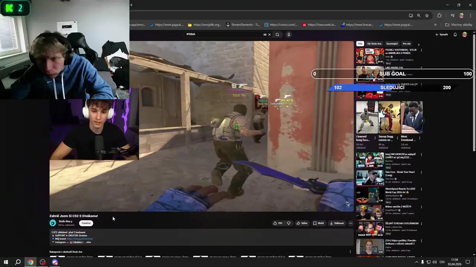Open options for shop section Nakupovat v obchodě
Image resolution: width=476 pixels, height=267 pixels.
350,252
